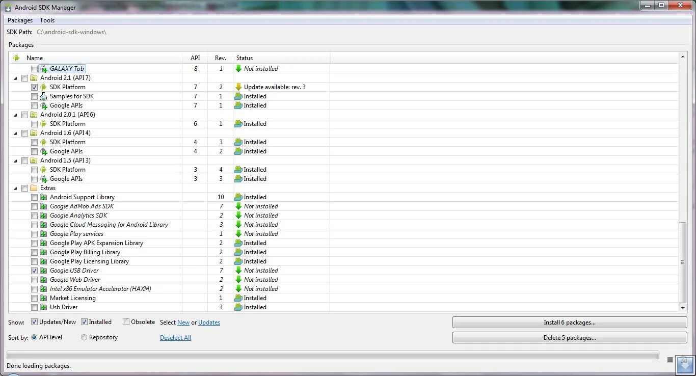Collapse the Extras group

tap(15, 189)
